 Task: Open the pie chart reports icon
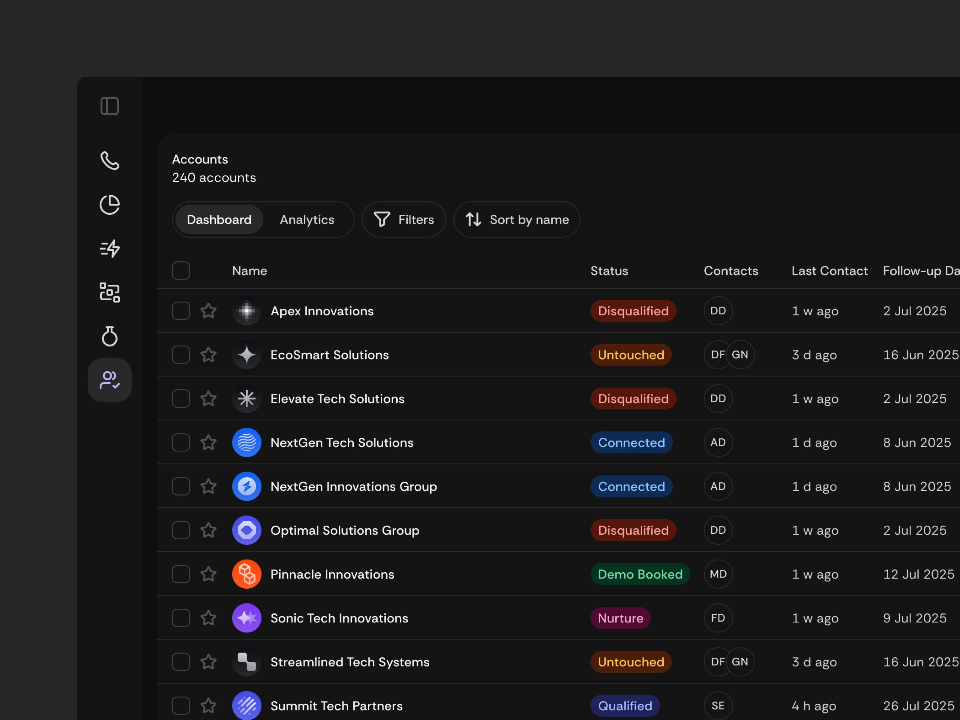(109, 204)
